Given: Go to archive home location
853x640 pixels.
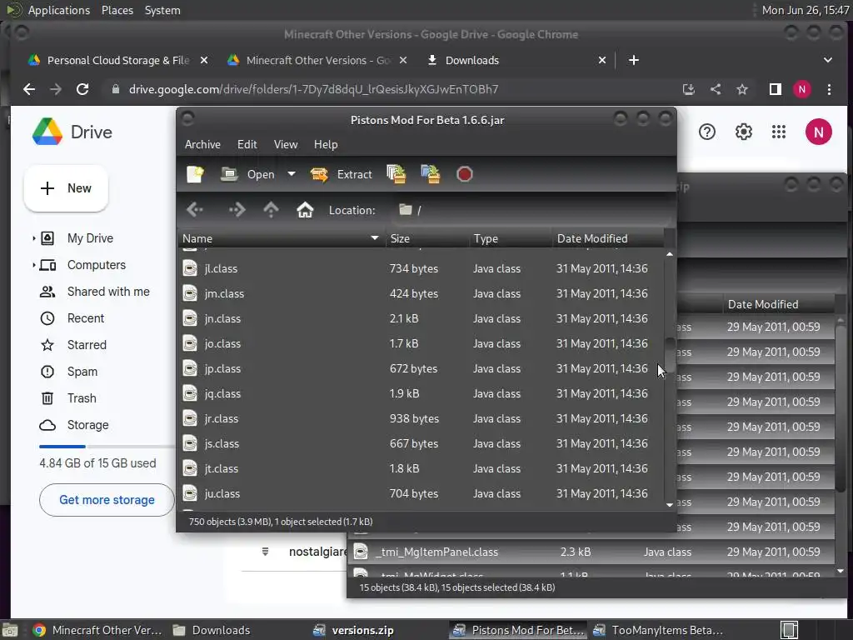Looking at the screenshot, I should (x=305, y=210).
